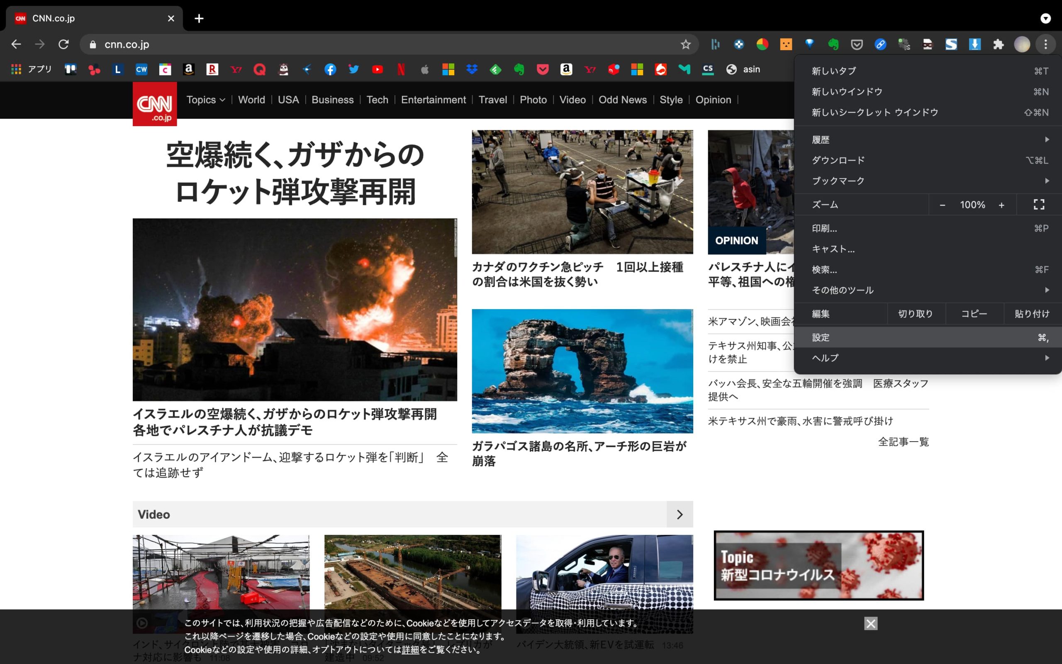This screenshot has width=1062, height=664.
Task: View site info via the lock icon
Action: [x=93, y=44]
